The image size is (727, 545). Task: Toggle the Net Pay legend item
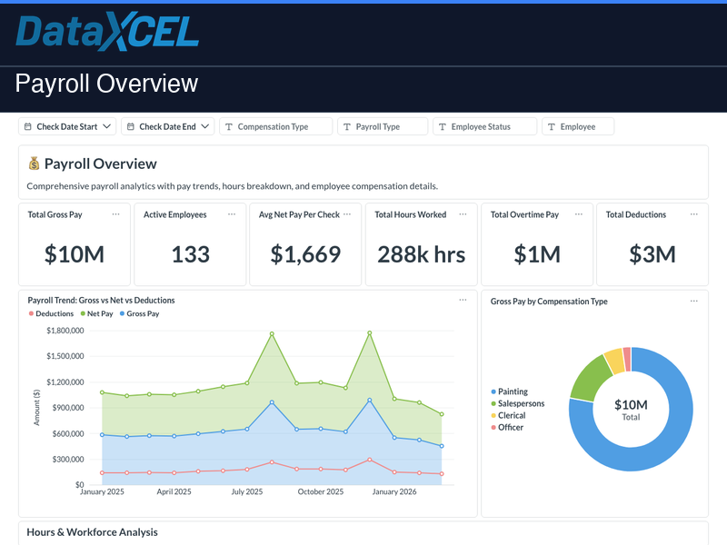tap(99, 312)
